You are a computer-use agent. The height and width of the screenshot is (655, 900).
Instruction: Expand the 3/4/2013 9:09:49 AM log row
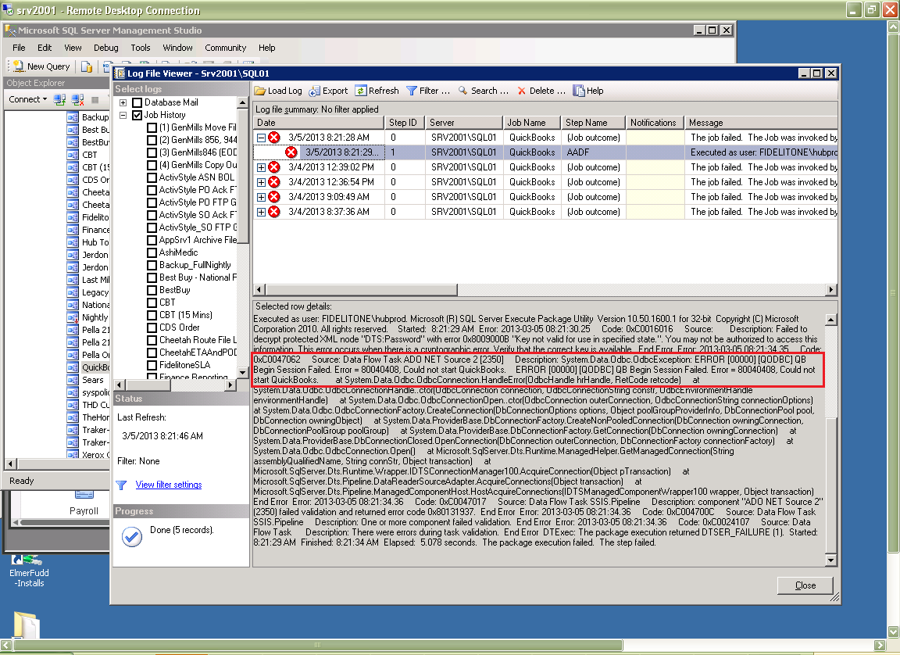coord(261,198)
